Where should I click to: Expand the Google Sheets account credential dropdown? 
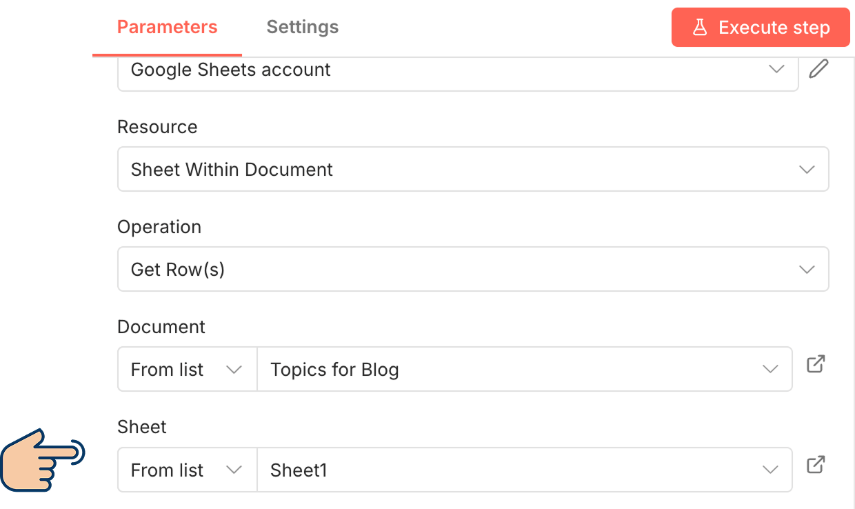click(x=776, y=69)
